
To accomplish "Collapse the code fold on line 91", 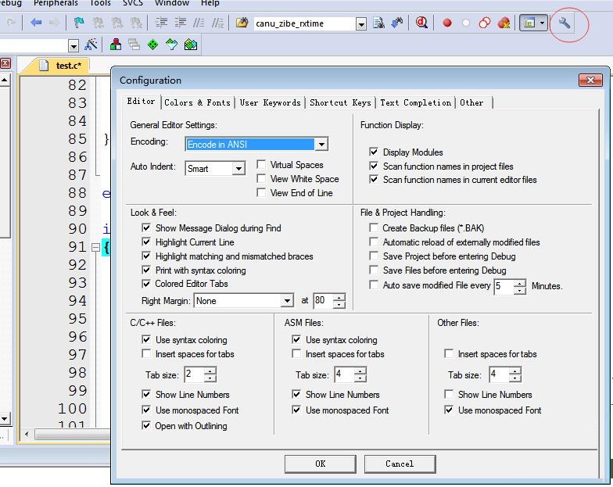I will click(95, 247).
